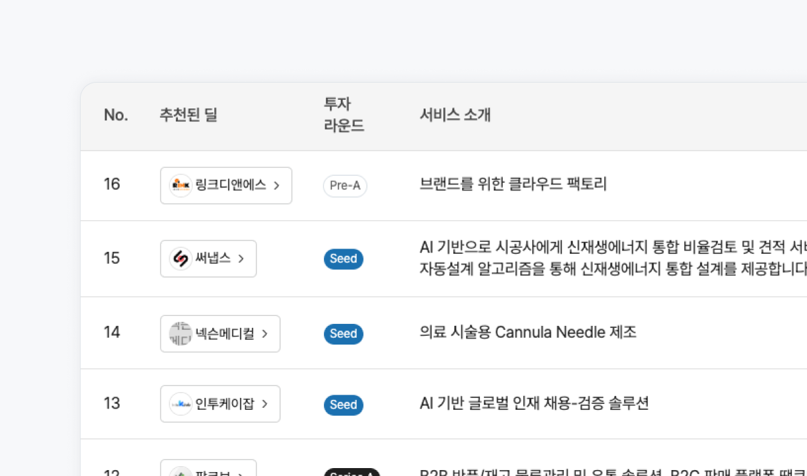Click the No. column header
Screen dimensions: 807x476
pos(116,115)
